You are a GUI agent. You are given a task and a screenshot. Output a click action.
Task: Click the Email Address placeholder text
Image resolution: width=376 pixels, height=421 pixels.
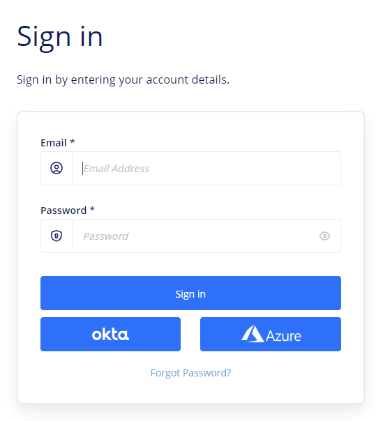(116, 169)
